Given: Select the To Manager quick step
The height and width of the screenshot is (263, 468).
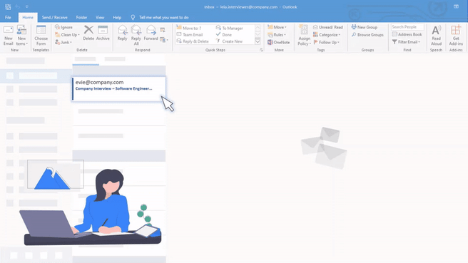Looking at the screenshot, I should coord(229,28).
